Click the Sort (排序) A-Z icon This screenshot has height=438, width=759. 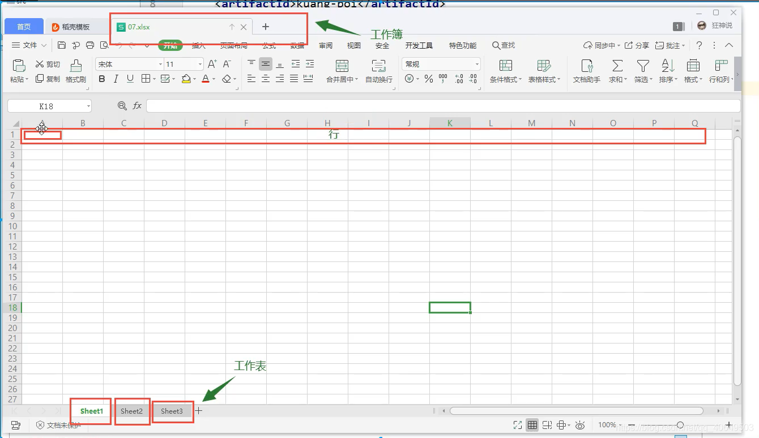coord(668,66)
